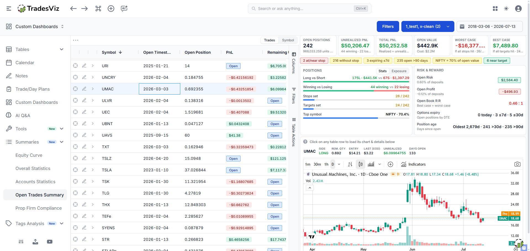Screen dimensions: 530x251
Task: Open the Filters side panel of the table
Action: tap(294, 96)
